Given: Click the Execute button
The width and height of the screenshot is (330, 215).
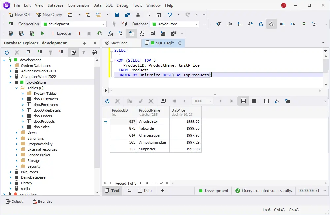Looking at the screenshot, I should pyautogui.click(x=61, y=33).
